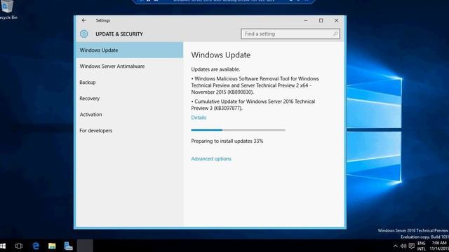Click the update install progress bar
Viewport: 449px width, 252px height.
click(x=238, y=129)
